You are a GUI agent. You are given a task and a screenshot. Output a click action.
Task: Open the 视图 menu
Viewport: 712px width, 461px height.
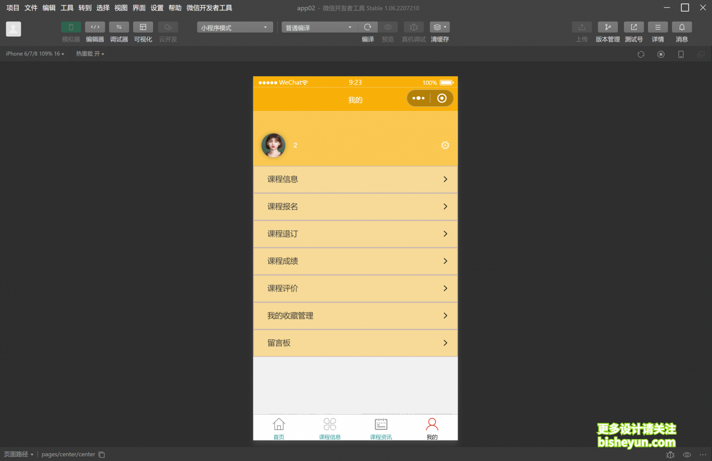click(121, 8)
